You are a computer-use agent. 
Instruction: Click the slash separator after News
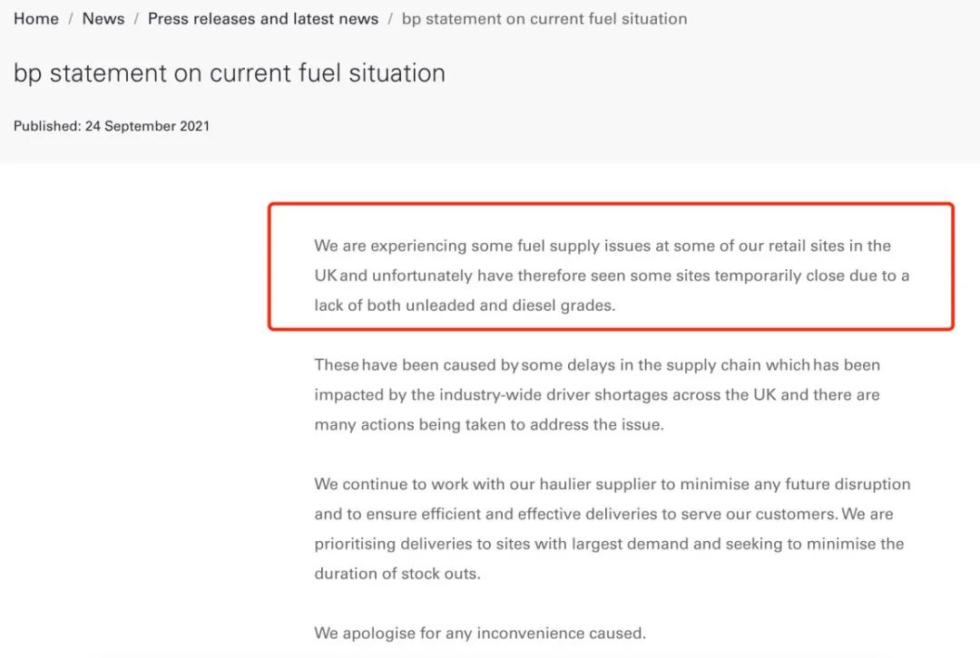coord(136,19)
